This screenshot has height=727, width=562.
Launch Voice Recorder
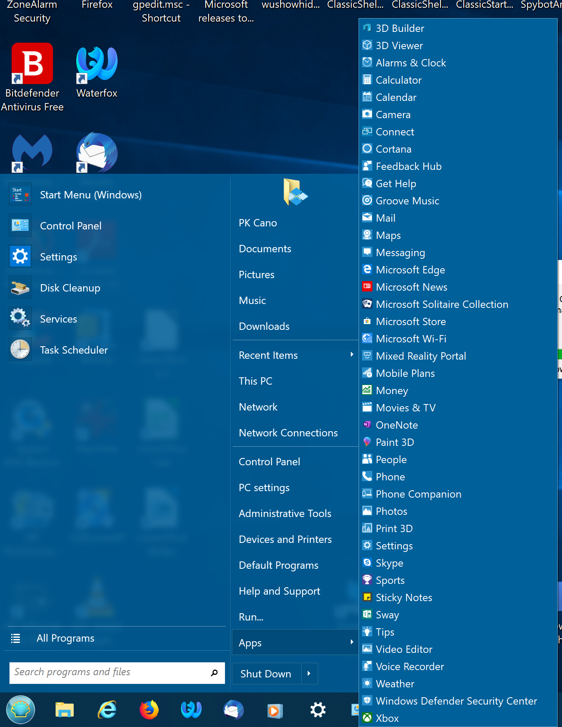(458, 667)
